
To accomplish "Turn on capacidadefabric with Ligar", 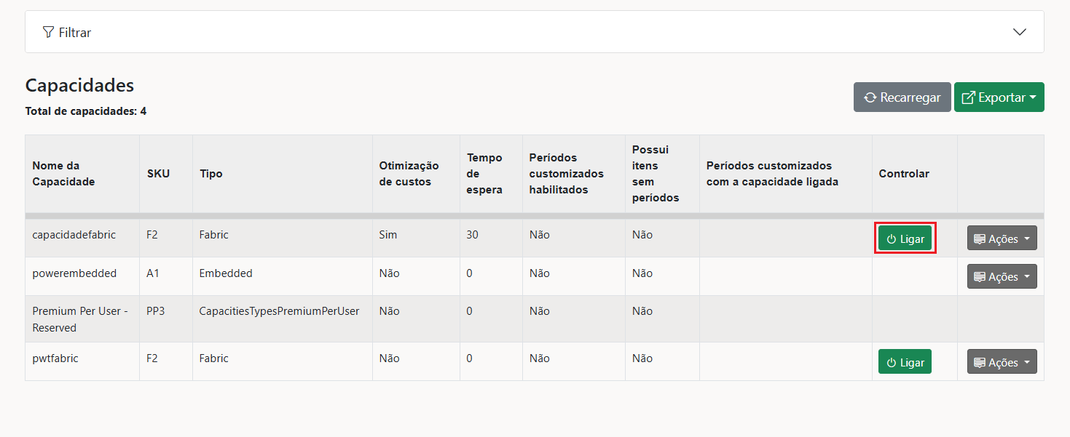I will coord(905,238).
